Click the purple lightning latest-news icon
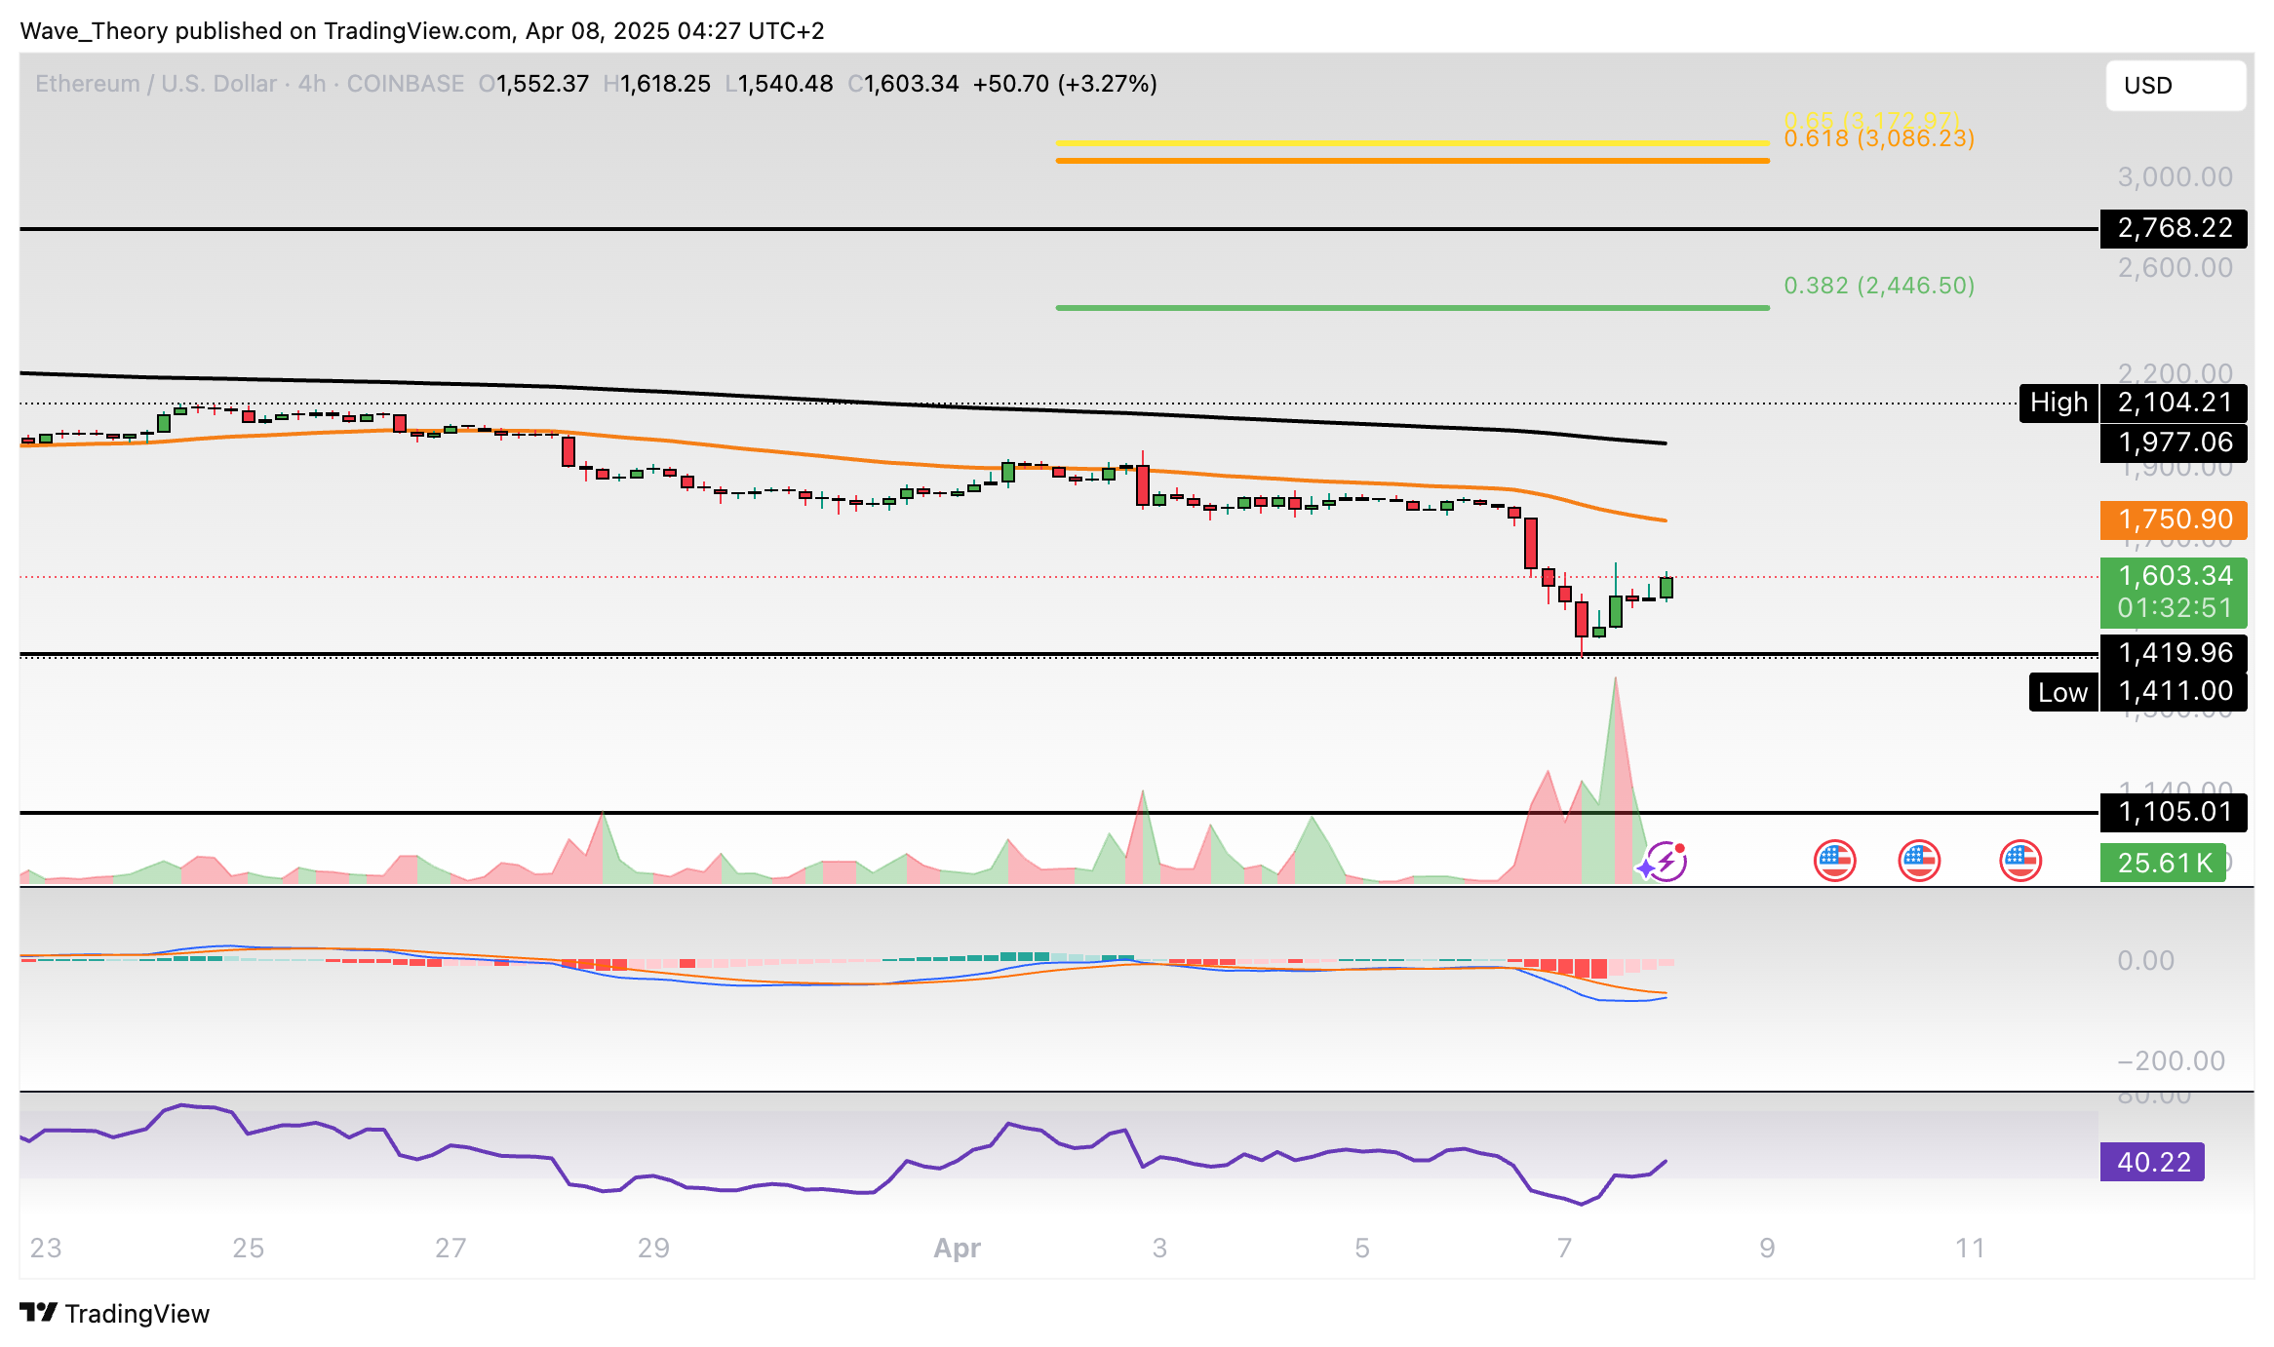Image resolution: width=2274 pixels, height=1347 pixels. pos(1665,862)
